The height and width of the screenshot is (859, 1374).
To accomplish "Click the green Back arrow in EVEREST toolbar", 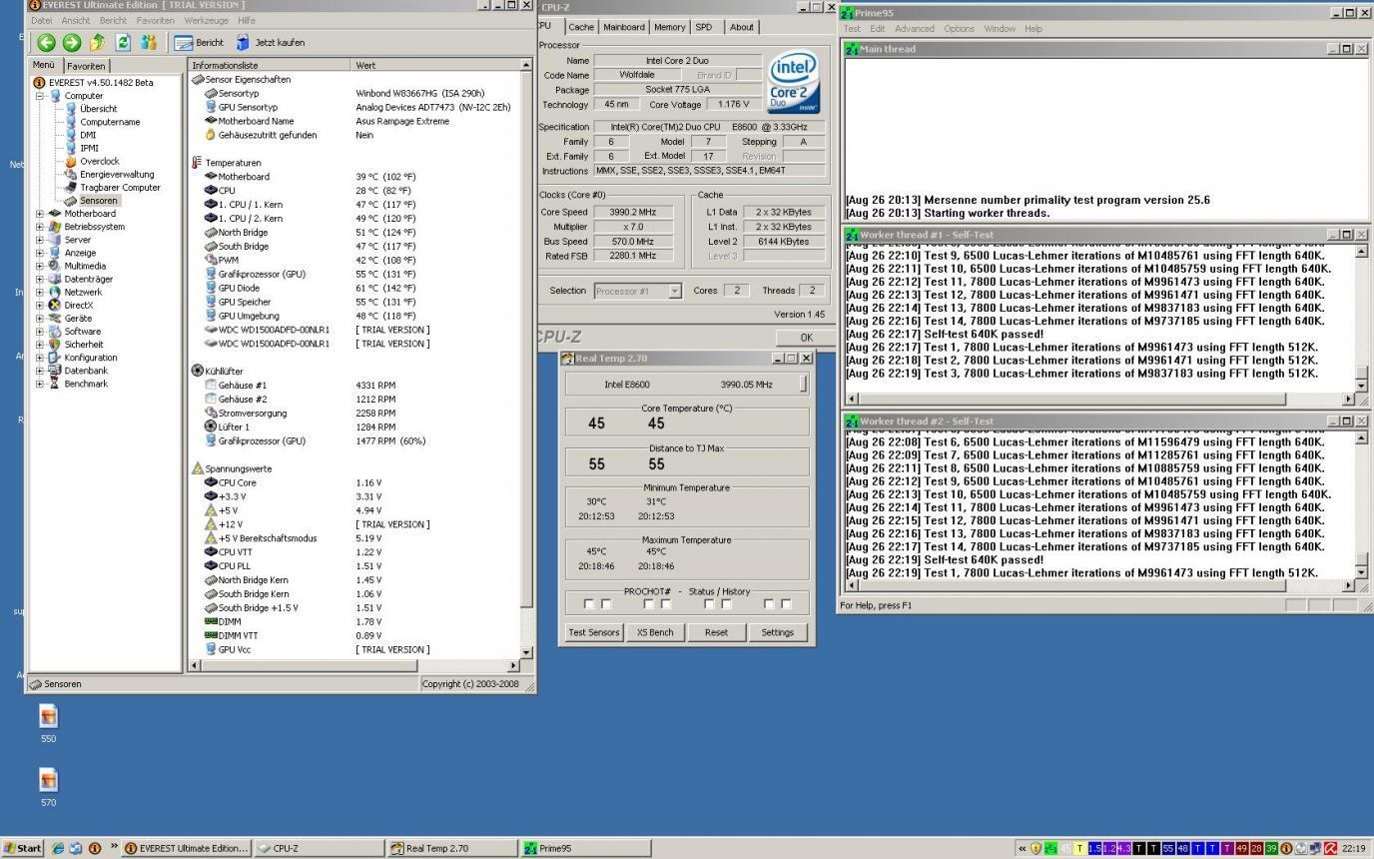I will pyautogui.click(x=46, y=42).
